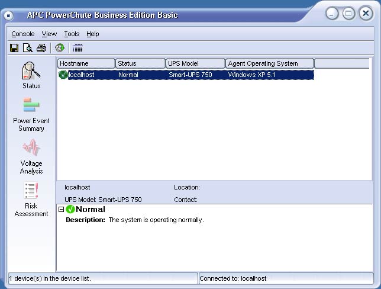Open the Help menu
The width and height of the screenshot is (381, 289).
pos(92,34)
